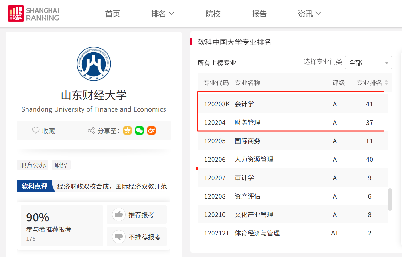Open the 报告 nav item
Screen dimensions: 402x257
coord(259,14)
